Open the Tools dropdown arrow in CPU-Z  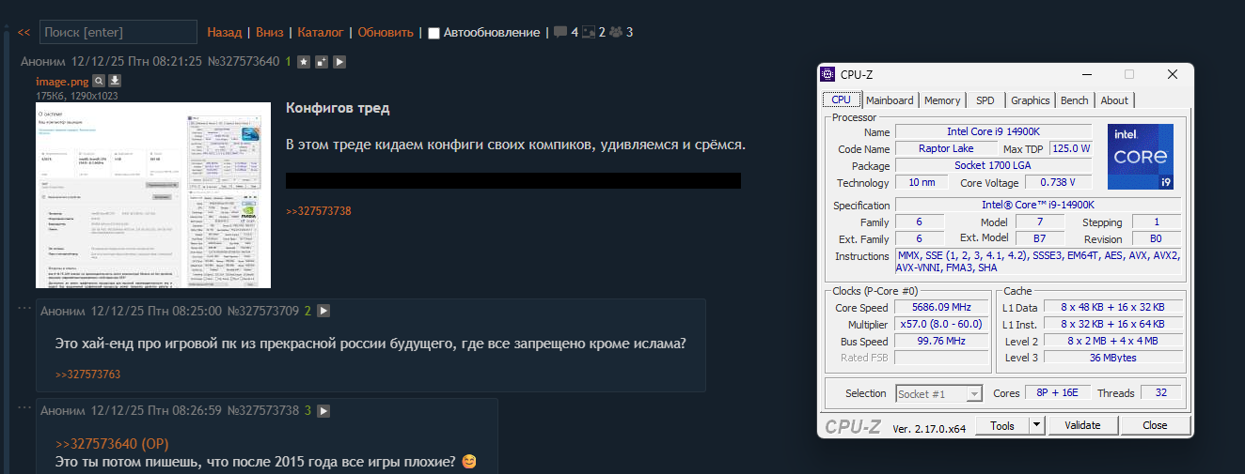1036,425
